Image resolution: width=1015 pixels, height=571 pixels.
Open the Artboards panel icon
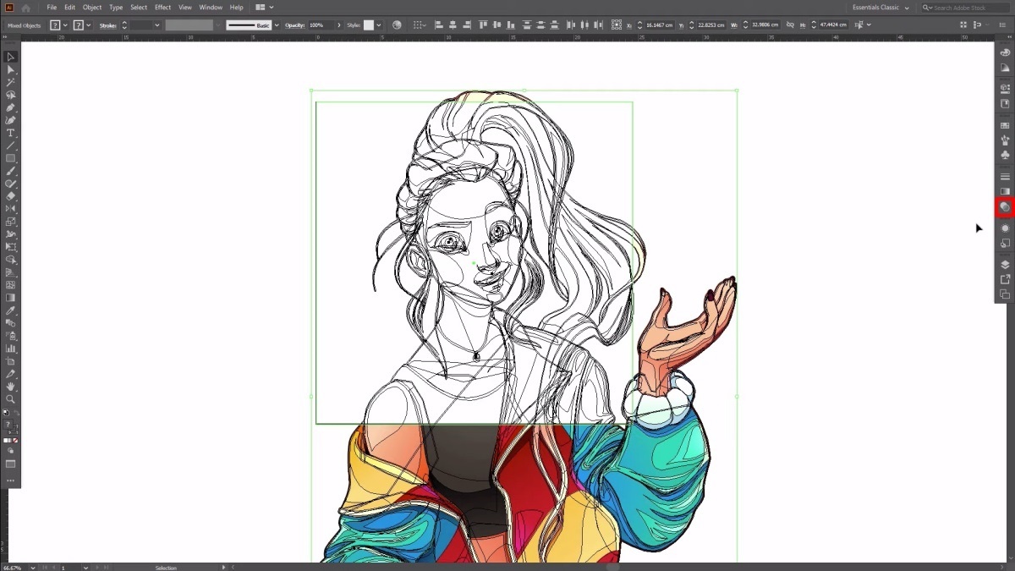(x=1005, y=294)
